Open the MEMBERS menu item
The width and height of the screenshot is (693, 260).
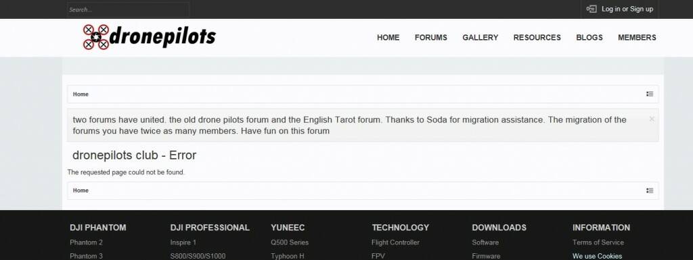coord(637,37)
